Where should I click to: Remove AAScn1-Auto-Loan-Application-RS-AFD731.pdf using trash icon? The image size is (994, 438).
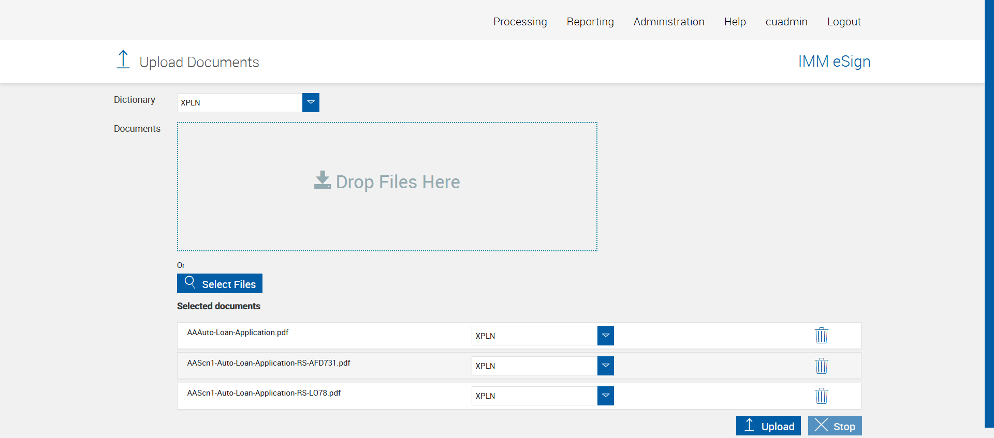pos(821,366)
